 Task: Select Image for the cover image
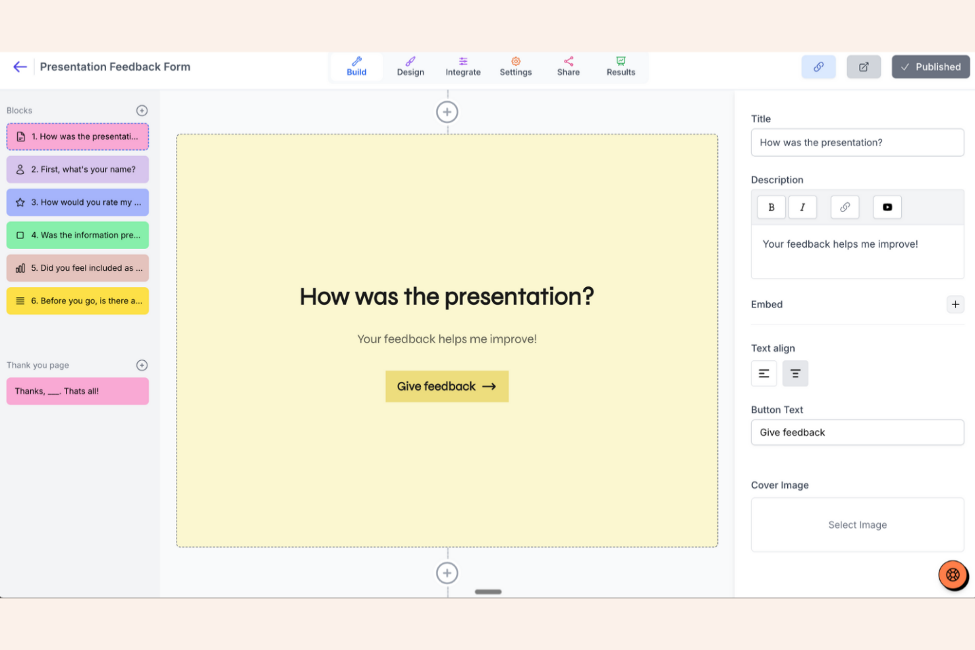[857, 524]
